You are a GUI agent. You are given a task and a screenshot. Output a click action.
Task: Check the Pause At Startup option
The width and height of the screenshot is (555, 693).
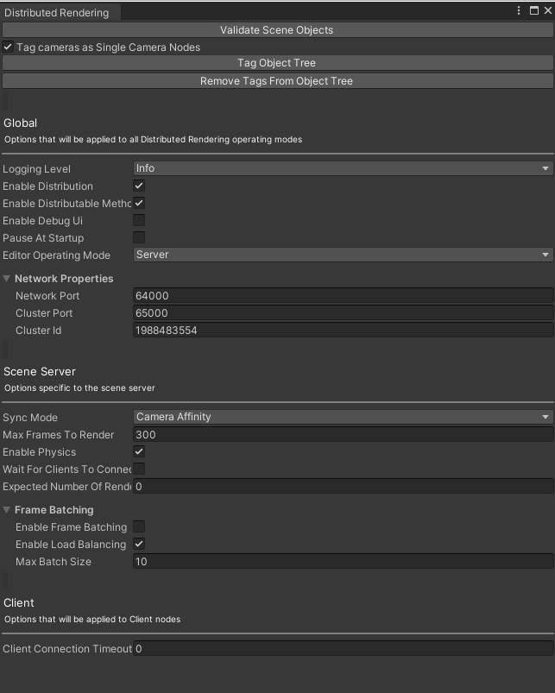[x=139, y=238]
